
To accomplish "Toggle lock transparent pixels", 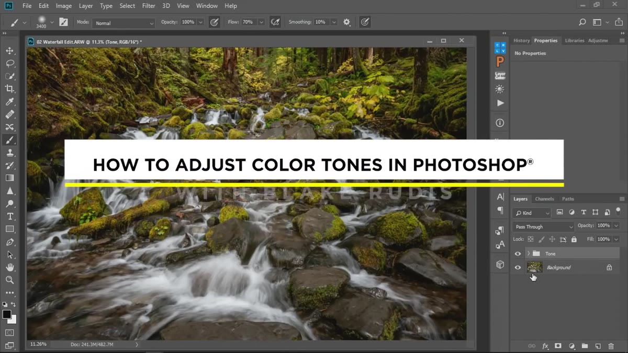I will [x=530, y=239].
